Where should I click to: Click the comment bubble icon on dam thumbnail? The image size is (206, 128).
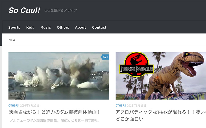click(105, 57)
